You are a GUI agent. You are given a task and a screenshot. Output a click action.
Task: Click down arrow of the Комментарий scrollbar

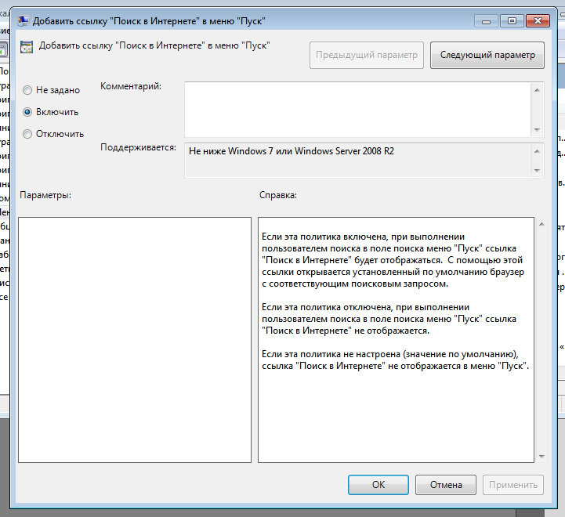pos(538,129)
